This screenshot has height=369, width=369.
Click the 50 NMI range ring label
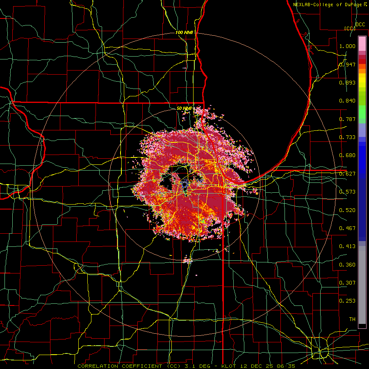(x=184, y=108)
